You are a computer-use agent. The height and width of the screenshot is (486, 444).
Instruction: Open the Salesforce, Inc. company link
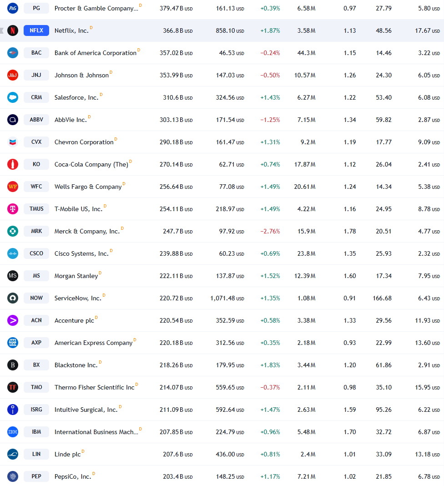click(x=76, y=98)
